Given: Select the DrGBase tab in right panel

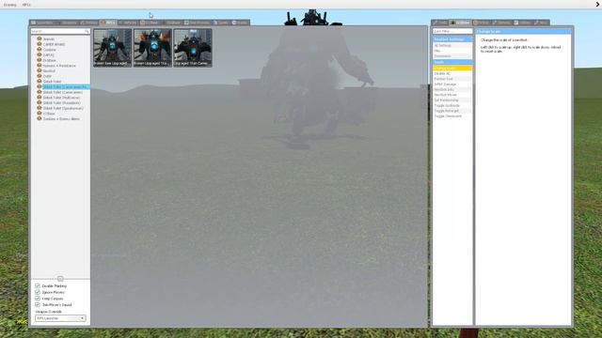Looking at the screenshot, I should [460, 23].
